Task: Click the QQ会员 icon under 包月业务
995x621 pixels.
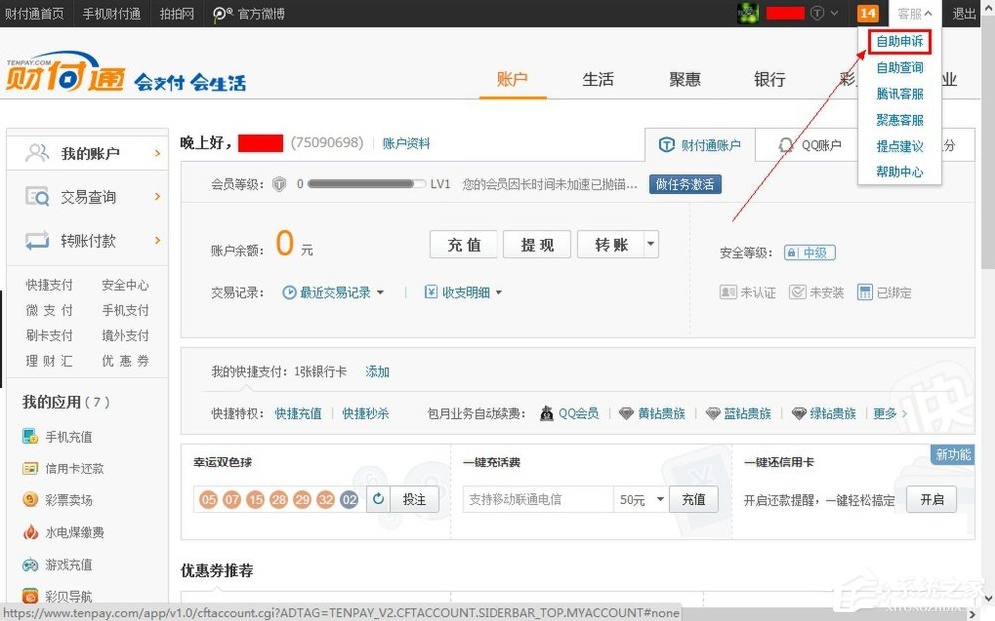Action: pos(546,413)
